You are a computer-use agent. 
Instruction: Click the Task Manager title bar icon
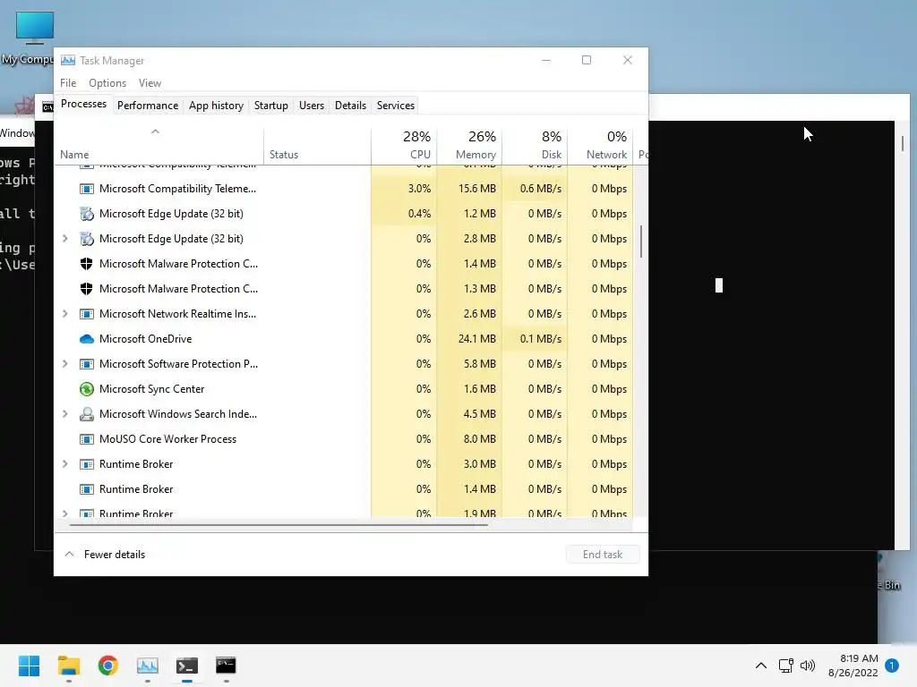coord(68,60)
